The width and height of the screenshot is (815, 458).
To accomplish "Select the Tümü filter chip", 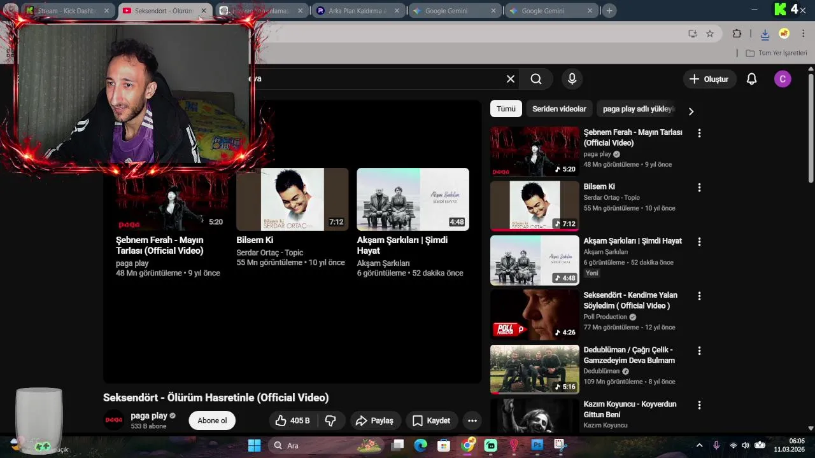I will tap(506, 109).
